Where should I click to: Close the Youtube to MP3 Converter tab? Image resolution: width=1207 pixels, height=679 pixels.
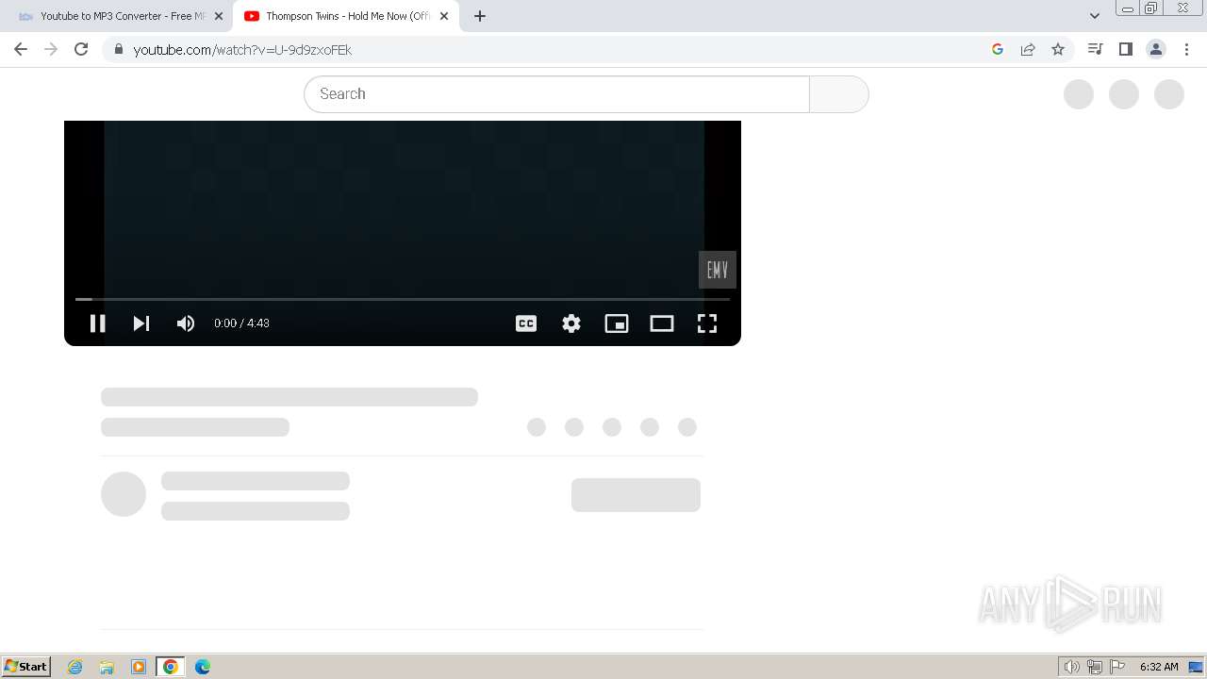pos(219,16)
